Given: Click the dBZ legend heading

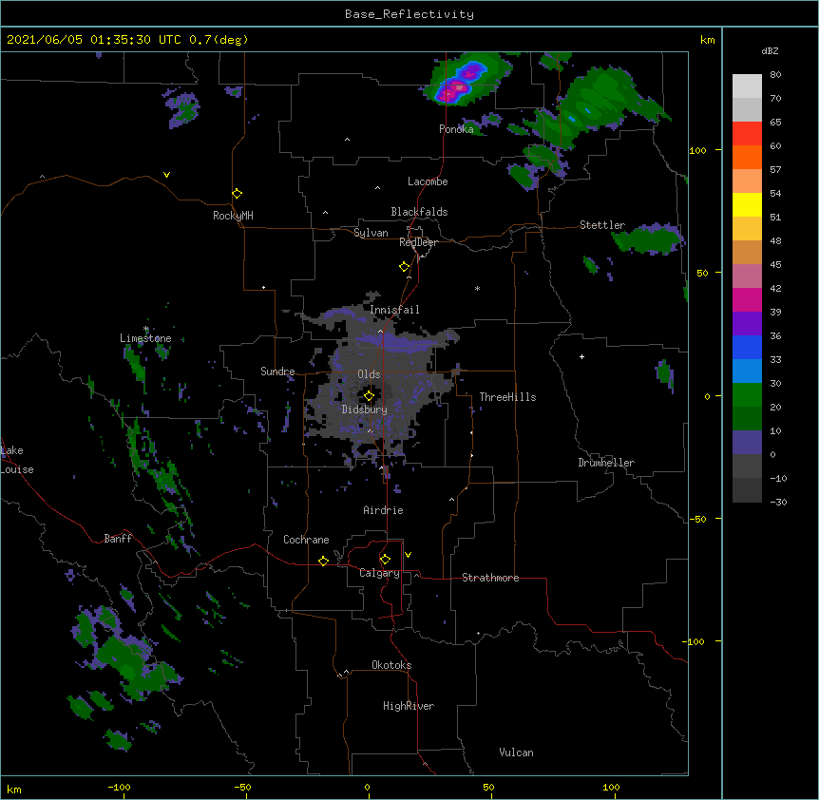Looking at the screenshot, I should point(770,51).
